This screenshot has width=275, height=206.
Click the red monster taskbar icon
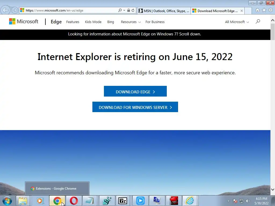click(173, 201)
